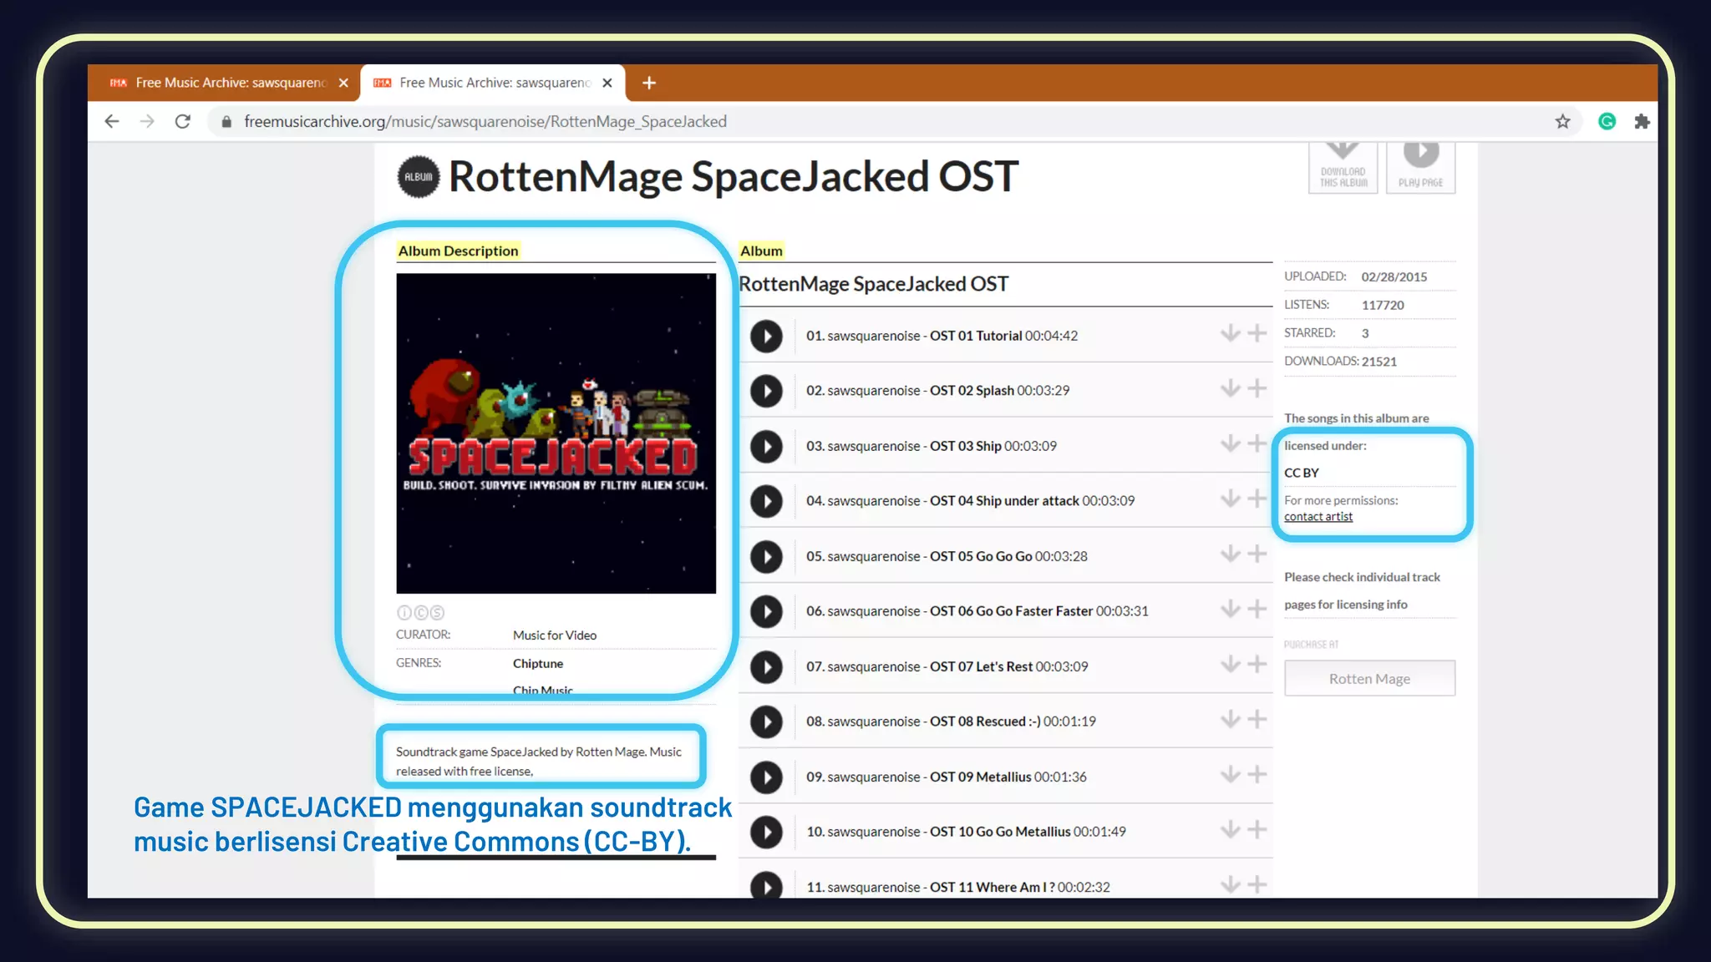The image size is (1711, 962).
Task: Follow the contact artist link
Action: 1318,516
